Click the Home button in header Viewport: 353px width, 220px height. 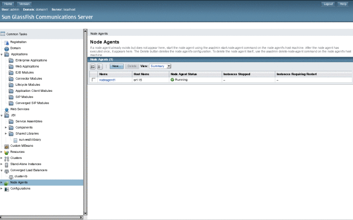[8, 4]
